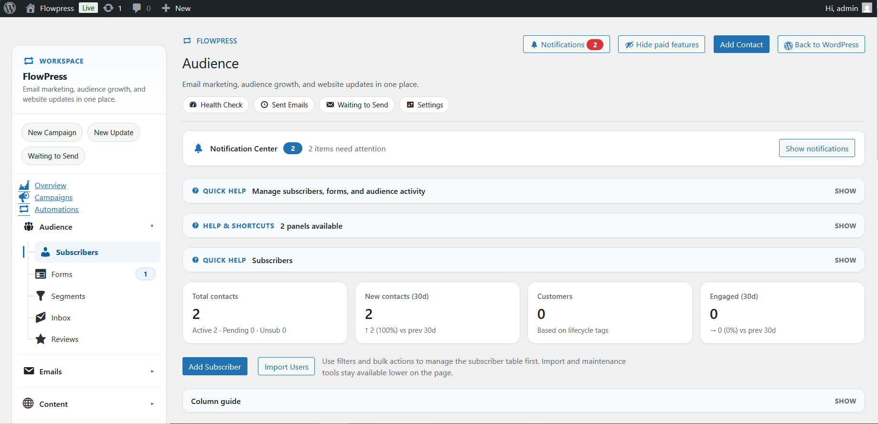Click the New contacts (30d) stat card
Image resolution: width=878 pixels, height=424 pixels.
pos(438,313)
